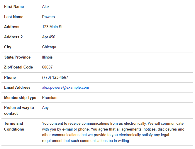The width and height of the screenshot is (195, 149).
Task: Click the Email Address label
Action: point(17,88)
